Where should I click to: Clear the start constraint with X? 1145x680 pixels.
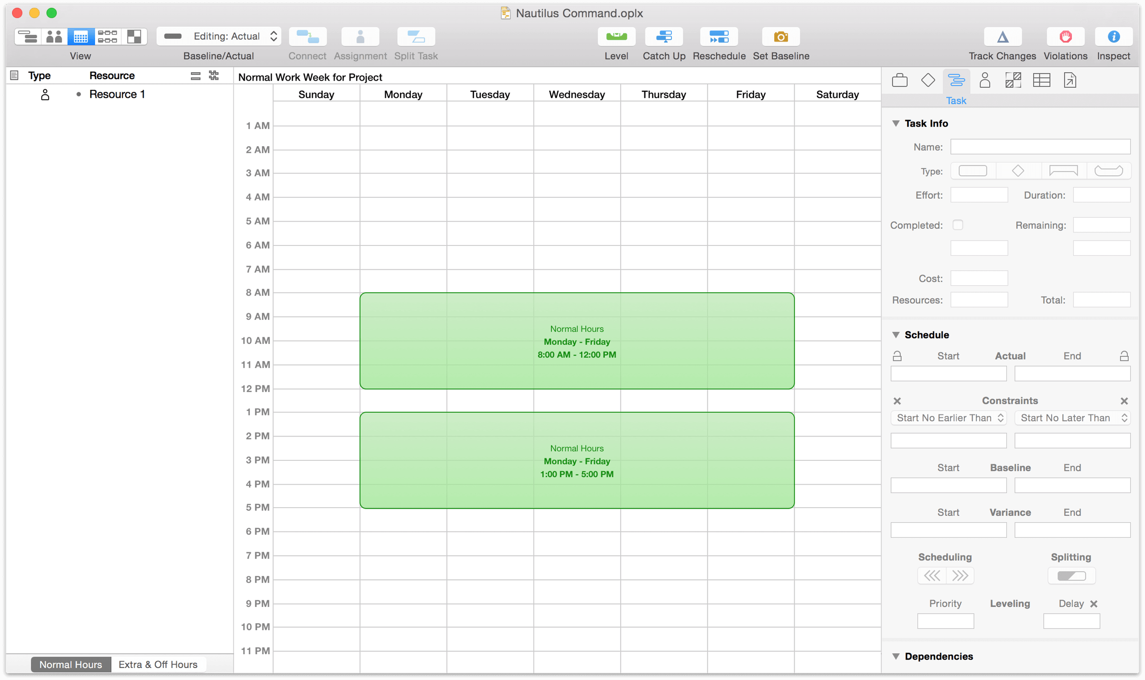click(897, 401)
